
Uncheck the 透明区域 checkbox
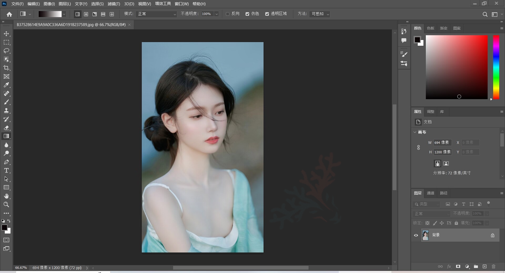tap(267, 14)
